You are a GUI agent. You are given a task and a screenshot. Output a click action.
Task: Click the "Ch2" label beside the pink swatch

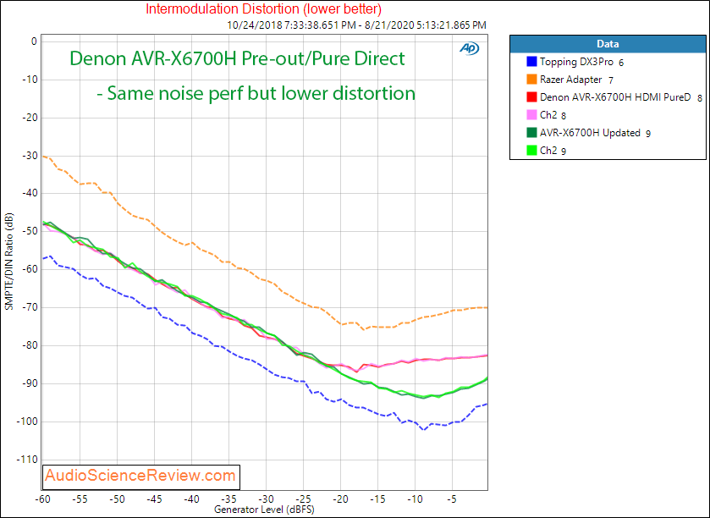pos(548,114)
